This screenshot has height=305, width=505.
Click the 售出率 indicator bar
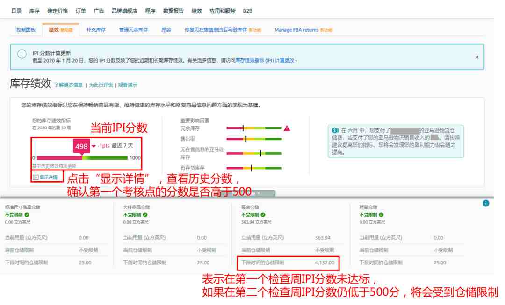[254, 139]
